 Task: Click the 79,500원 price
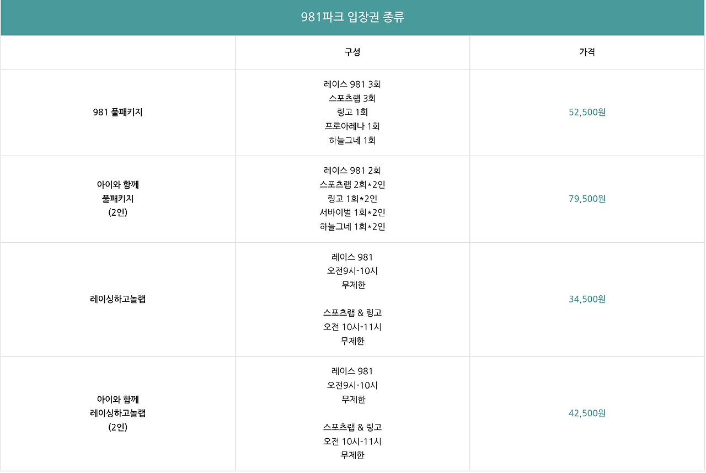[x=587, y=199]
